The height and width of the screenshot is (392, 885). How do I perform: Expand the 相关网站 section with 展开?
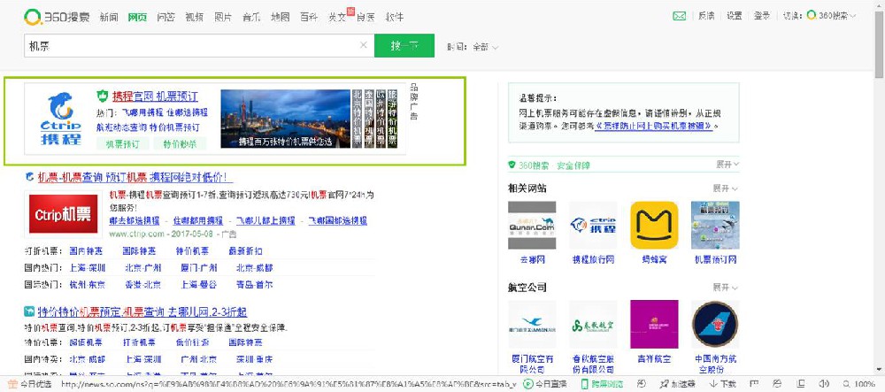[x=726, y=188]
